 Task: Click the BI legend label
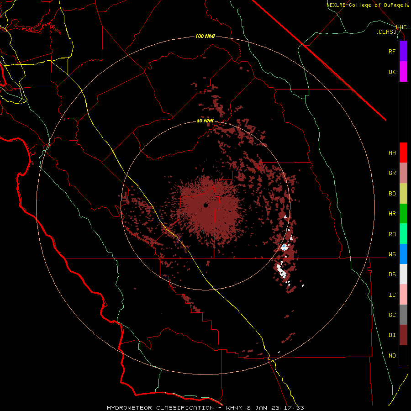392,335
